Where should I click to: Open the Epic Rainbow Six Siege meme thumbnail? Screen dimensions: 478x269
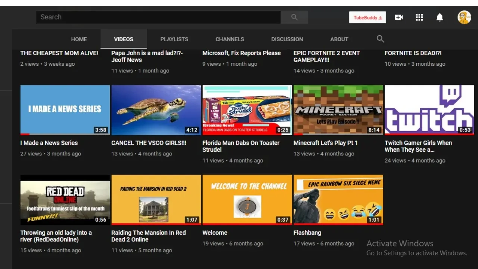[x=338, y=200]
